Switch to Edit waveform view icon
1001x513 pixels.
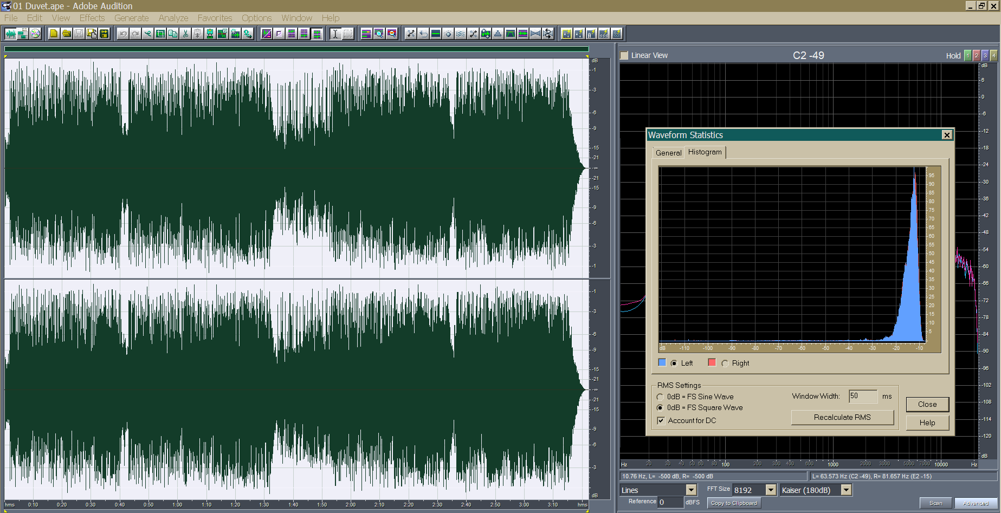(x=10, y=34)
